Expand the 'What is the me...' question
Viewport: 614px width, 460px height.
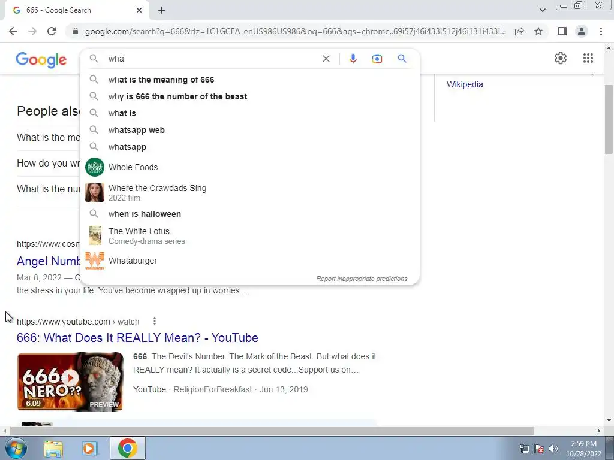point(48,138)
